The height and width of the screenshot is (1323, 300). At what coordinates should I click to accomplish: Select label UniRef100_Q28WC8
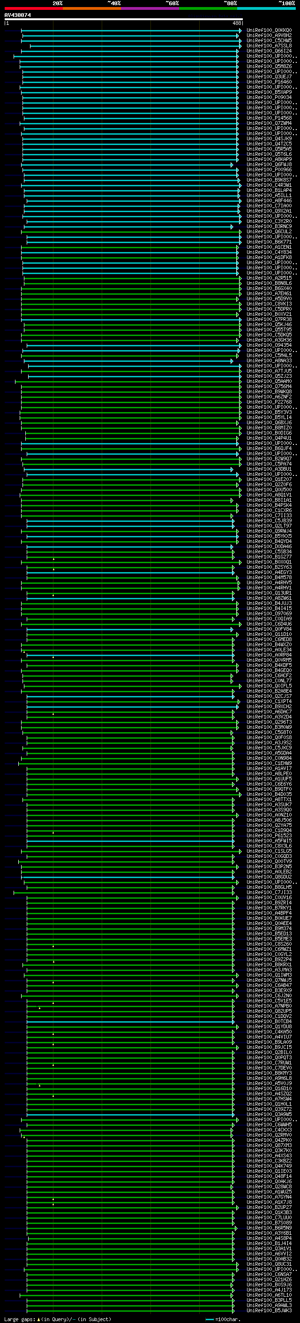(x=269, y=1186)
